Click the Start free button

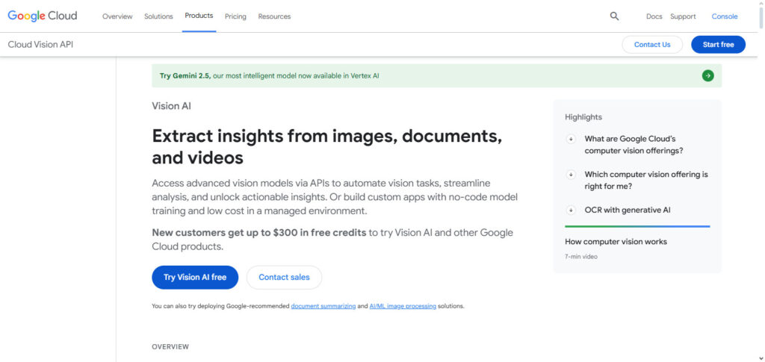718,44
